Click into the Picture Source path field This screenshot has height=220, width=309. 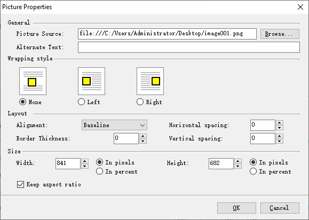click(168, 34)
